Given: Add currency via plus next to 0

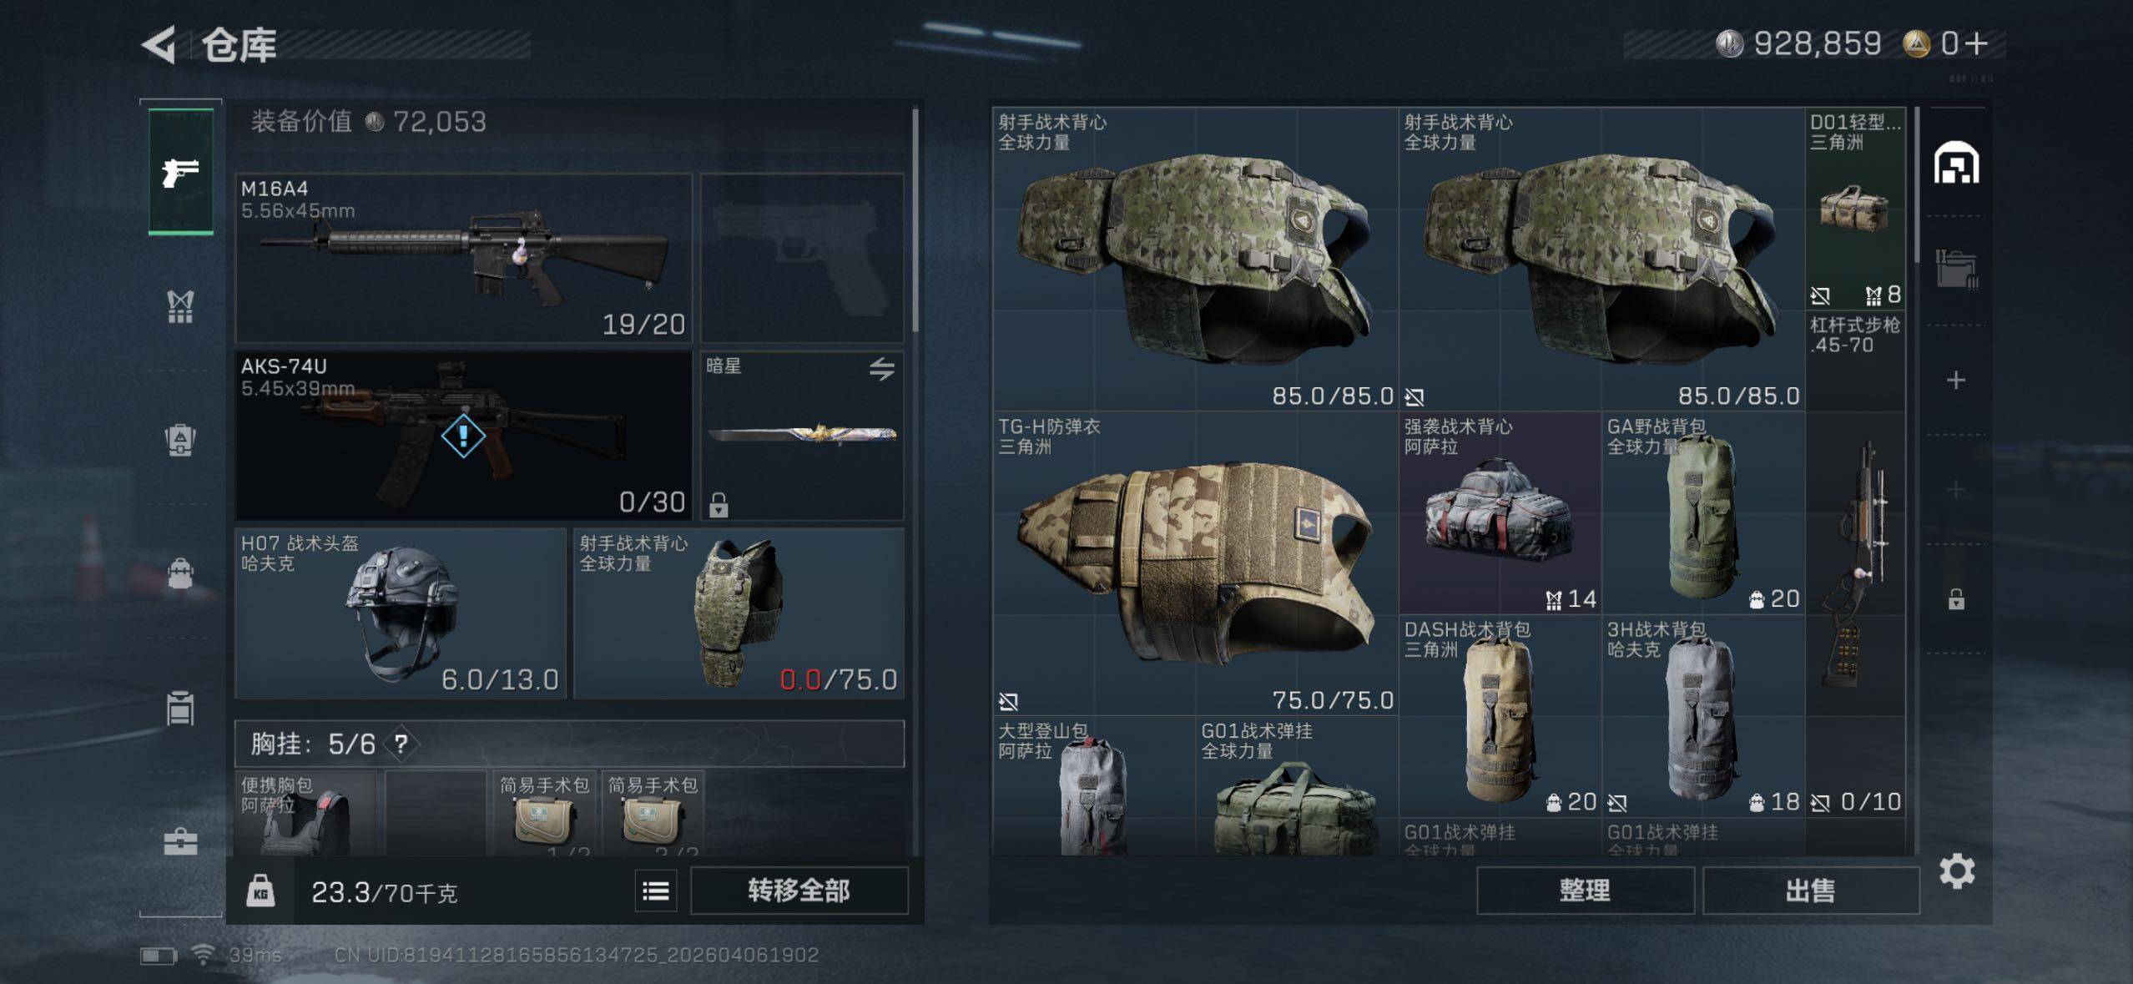Looking at the screenshot, I should 1976,43.
